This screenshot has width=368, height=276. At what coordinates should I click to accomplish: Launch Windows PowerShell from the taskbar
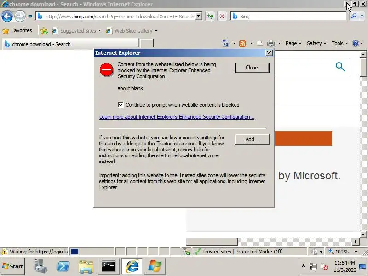(63, 266)
